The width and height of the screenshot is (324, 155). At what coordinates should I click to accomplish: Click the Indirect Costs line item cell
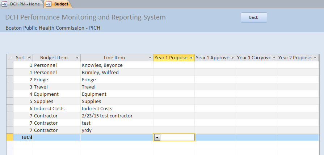[117, 108]
